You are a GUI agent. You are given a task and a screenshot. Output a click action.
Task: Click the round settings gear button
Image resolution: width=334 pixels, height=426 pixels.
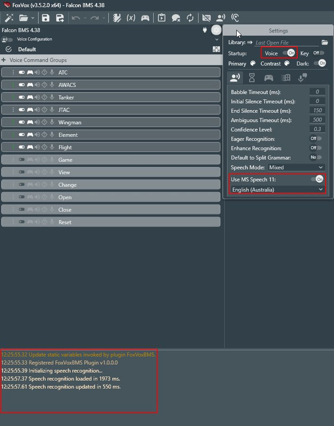point(216,30)
